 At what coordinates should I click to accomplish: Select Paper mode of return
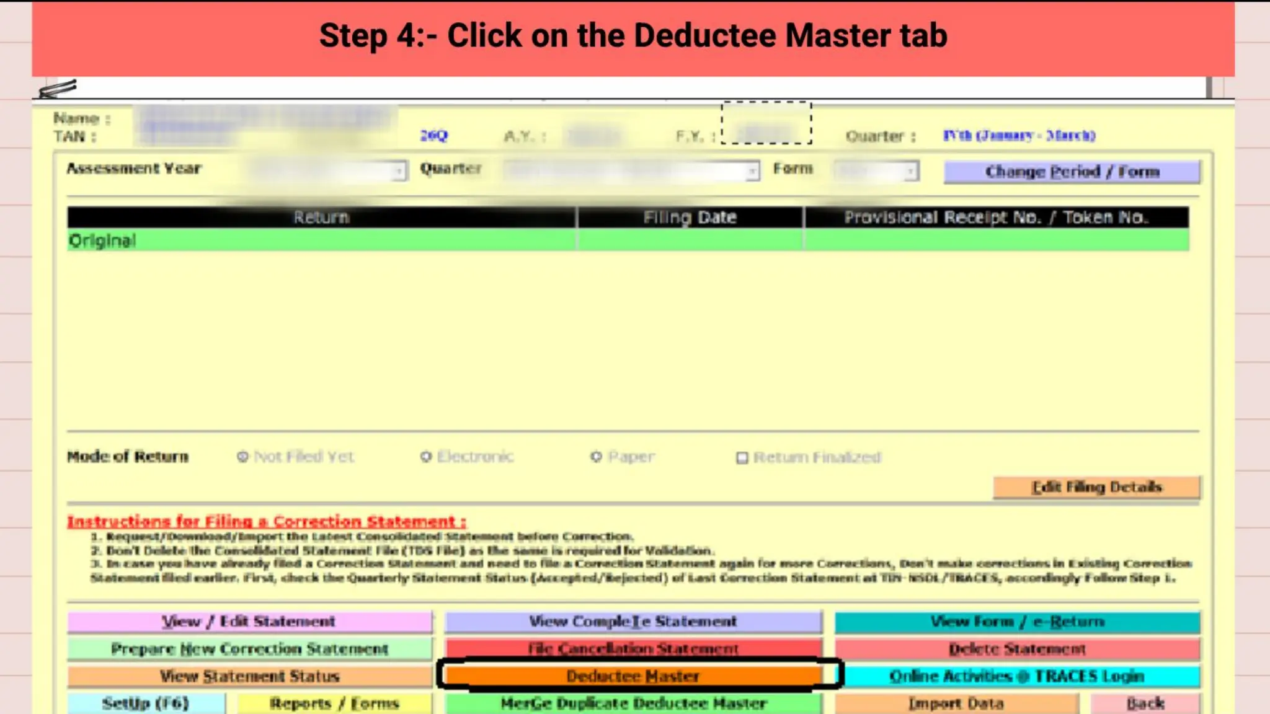pyautogui.click(x=596, y=457)
